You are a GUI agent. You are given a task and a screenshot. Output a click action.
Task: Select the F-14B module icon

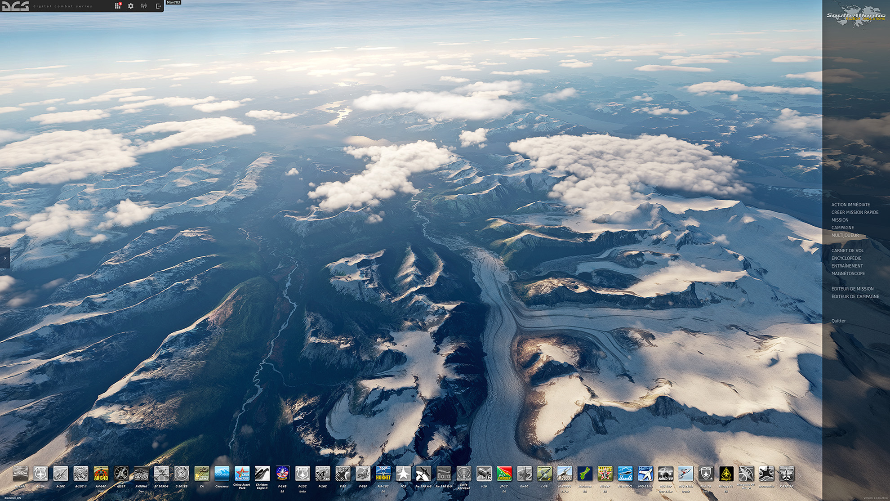pos(282,474)
